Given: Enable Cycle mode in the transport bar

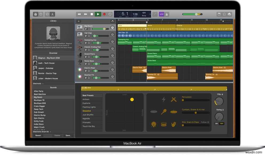Looking at the screenshot, I should (110, 14).
